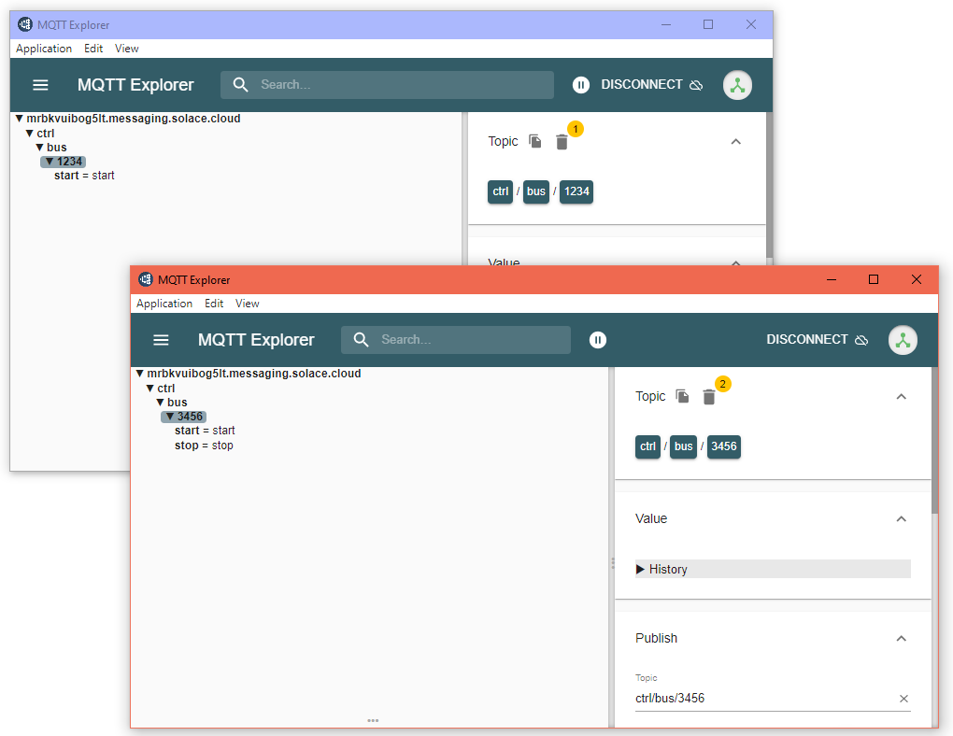The height and width of the screenshot is (736, 953).
Task: Open Edit menu in front window
Action: tap(213, 304)
